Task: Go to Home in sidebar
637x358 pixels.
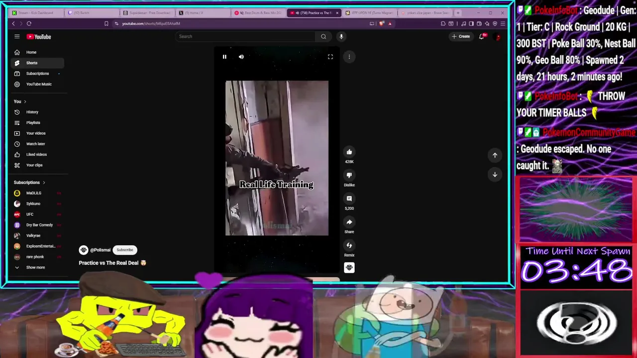Action: click(37, 52)
